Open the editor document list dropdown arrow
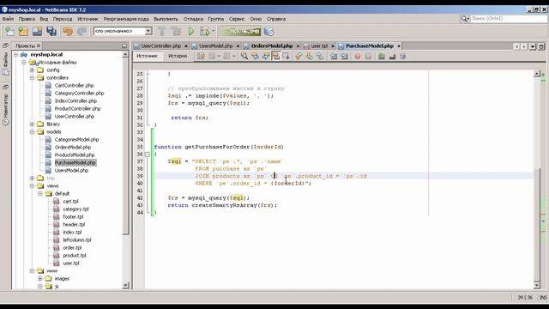The image size is (549, 309). click(x=533, y=46)
